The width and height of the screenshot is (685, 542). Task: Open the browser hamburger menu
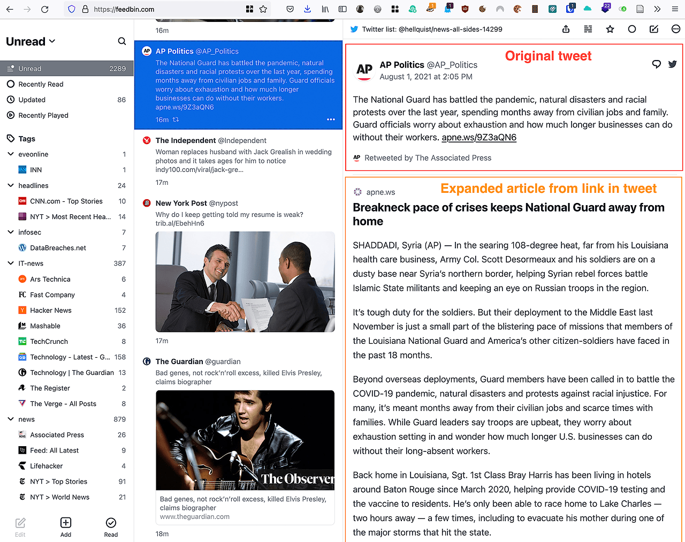[x=675, y=9]
